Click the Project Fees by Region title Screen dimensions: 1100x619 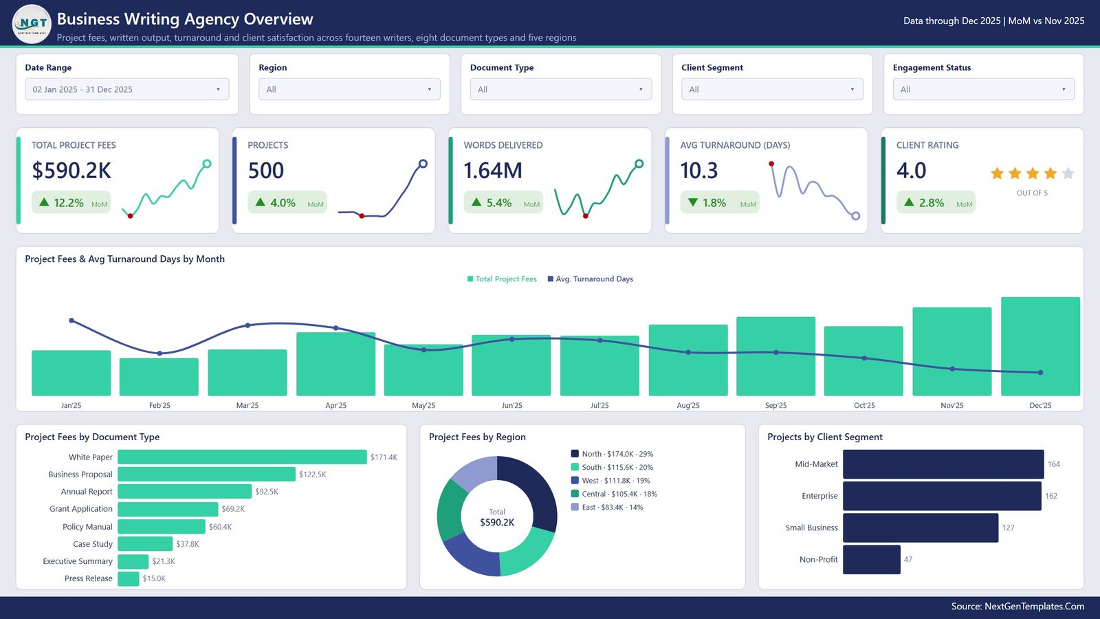477,437
